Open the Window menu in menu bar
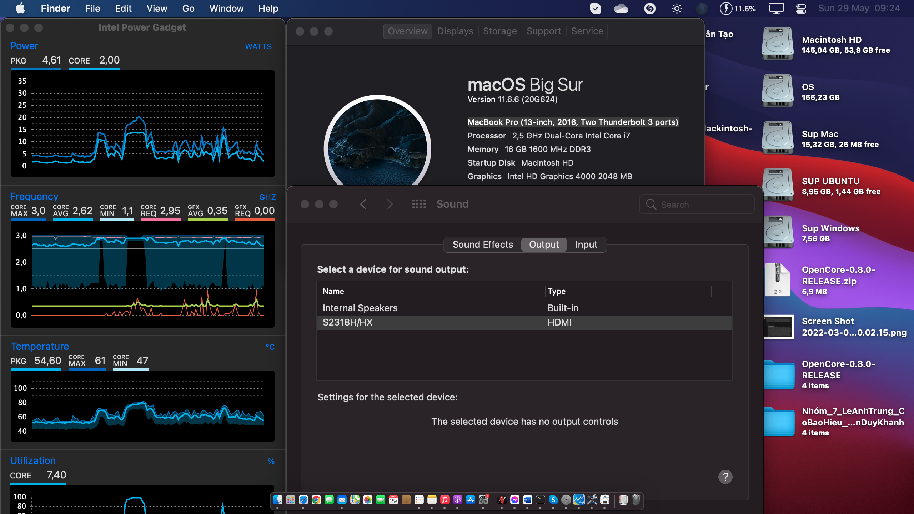Viewport: 914px width, 514px height. click(226, 9)
